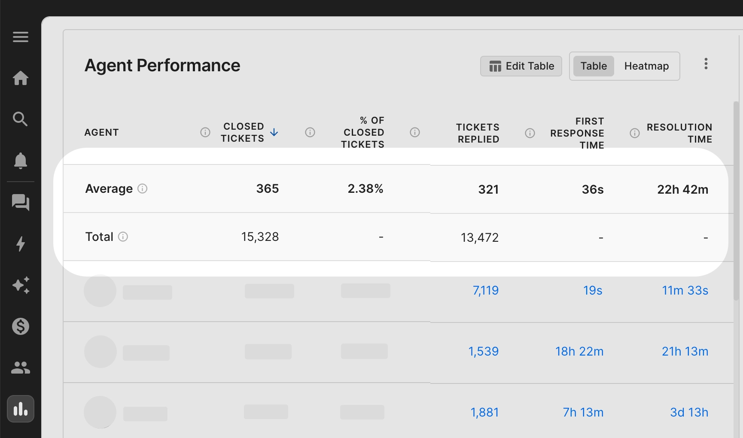Switch to the Heatmap tab
743x438 pixels.
646,66
